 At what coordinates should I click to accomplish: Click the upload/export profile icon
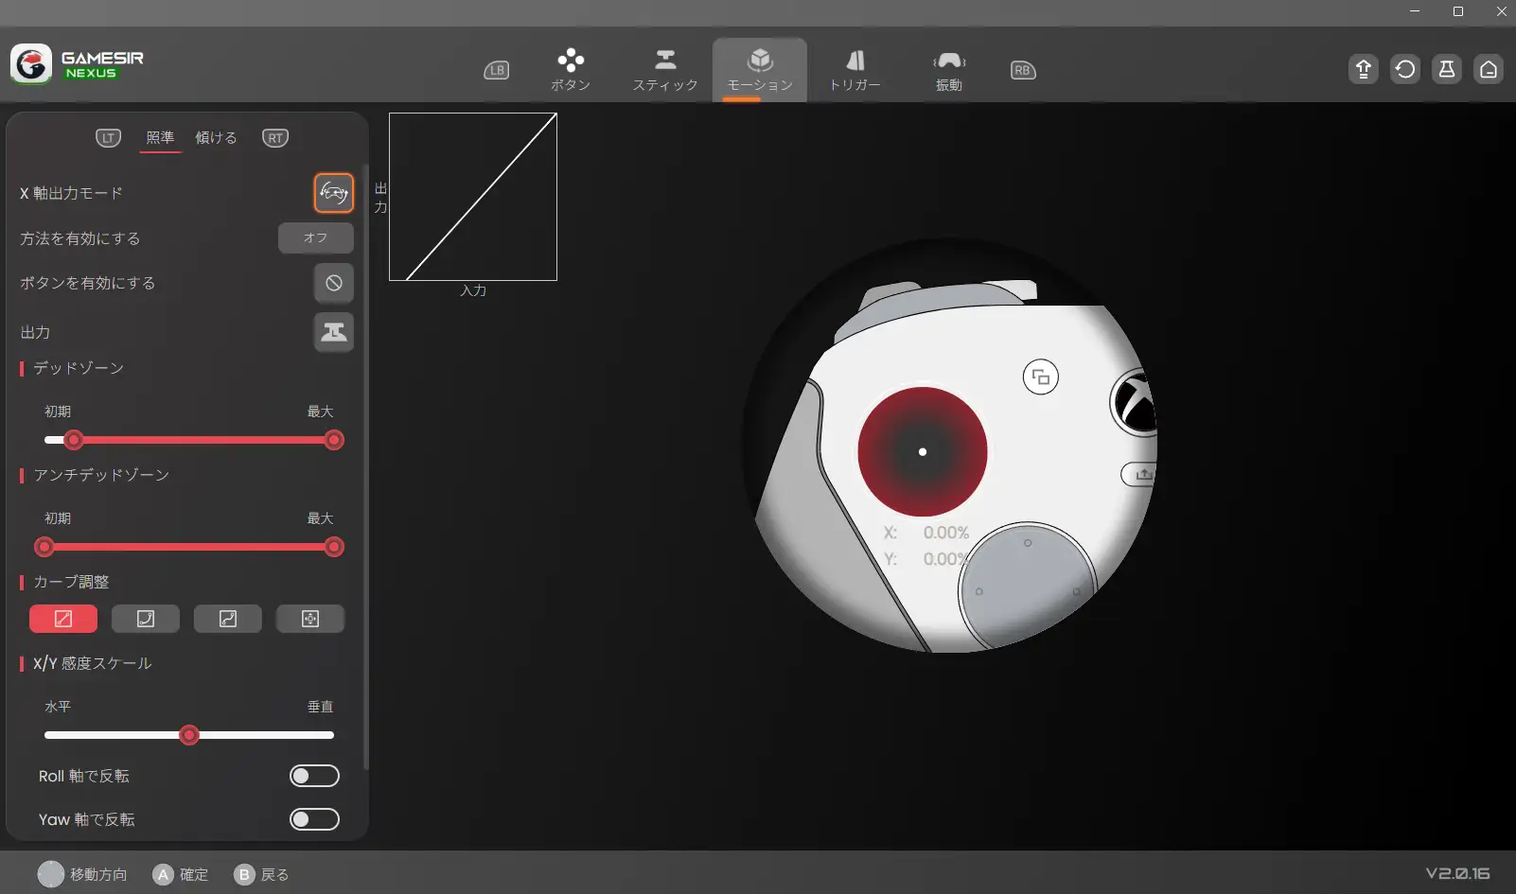1364,69
